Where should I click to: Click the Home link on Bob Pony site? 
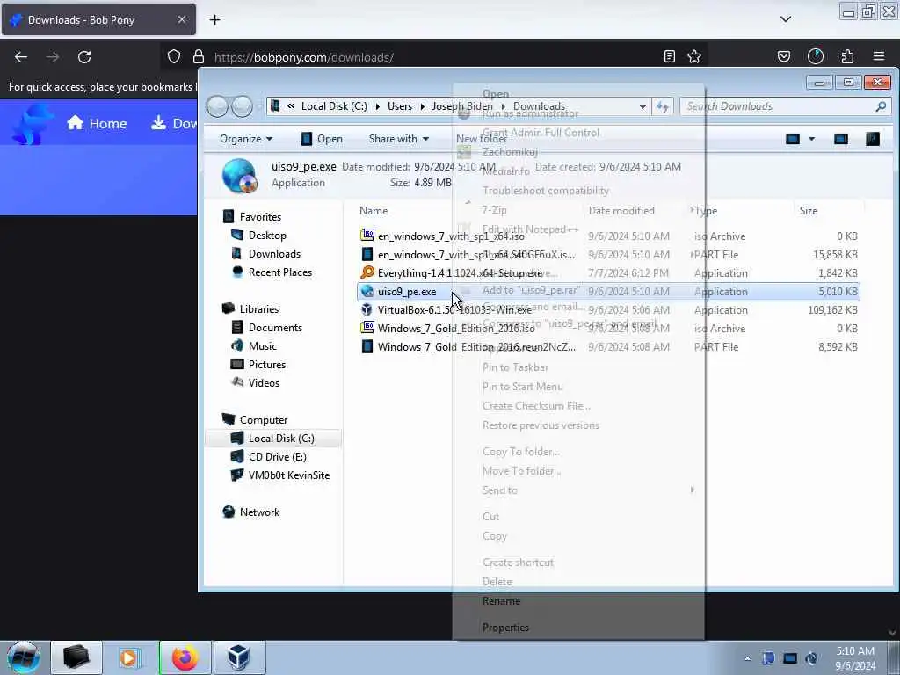tap(97, 123)
